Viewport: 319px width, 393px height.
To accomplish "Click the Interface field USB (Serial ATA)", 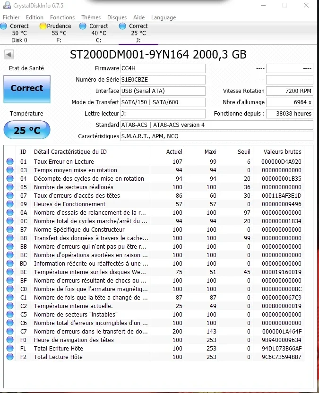I will point(163,91).
